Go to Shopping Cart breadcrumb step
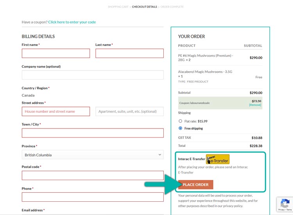Screen dimensions: 293x215 coord(119,7)
